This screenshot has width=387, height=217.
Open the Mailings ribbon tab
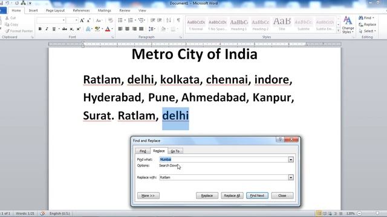click(x=105, y=11)
